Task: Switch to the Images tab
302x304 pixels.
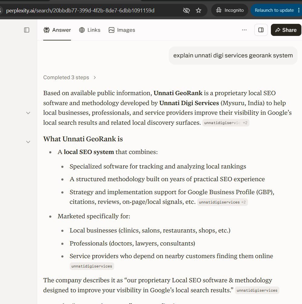Action: pyautogui.click(x=122, y=30)
